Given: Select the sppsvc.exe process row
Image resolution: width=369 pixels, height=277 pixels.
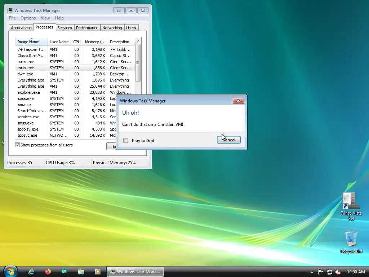Looking at the screenshot, I should pyautogui.click(x=66, y=135).
